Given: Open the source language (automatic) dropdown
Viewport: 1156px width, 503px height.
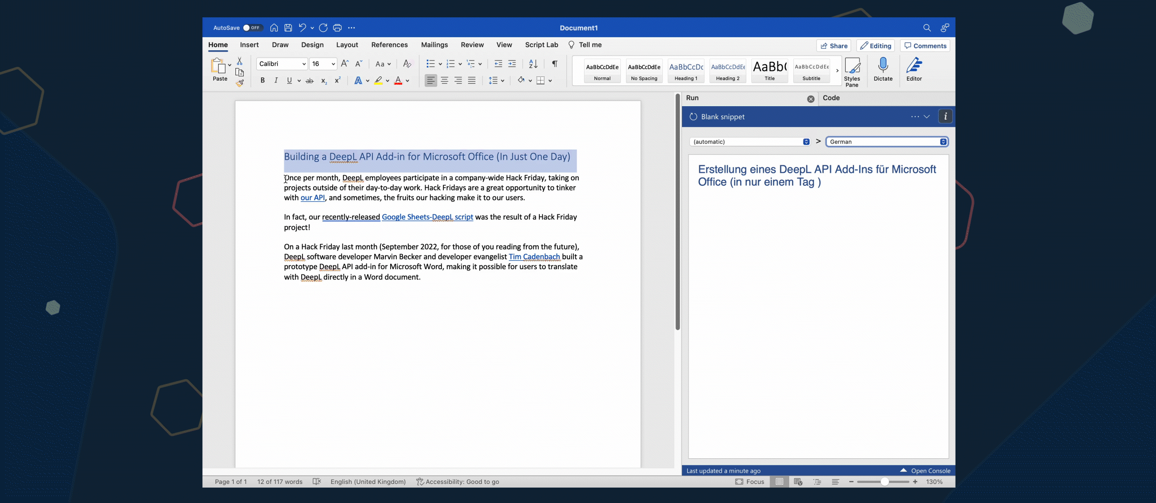Looking at the screenshot, I should [750, 142].
